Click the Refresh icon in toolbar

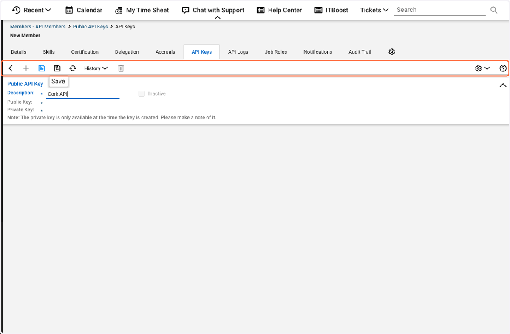click(73, 68)
